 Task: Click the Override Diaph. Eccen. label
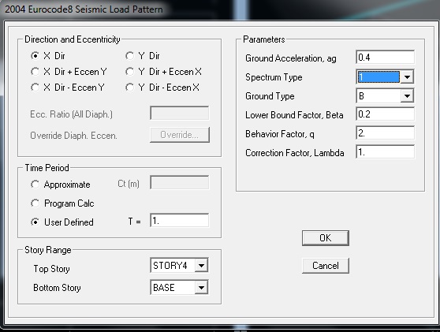click(x=73, y=136)
